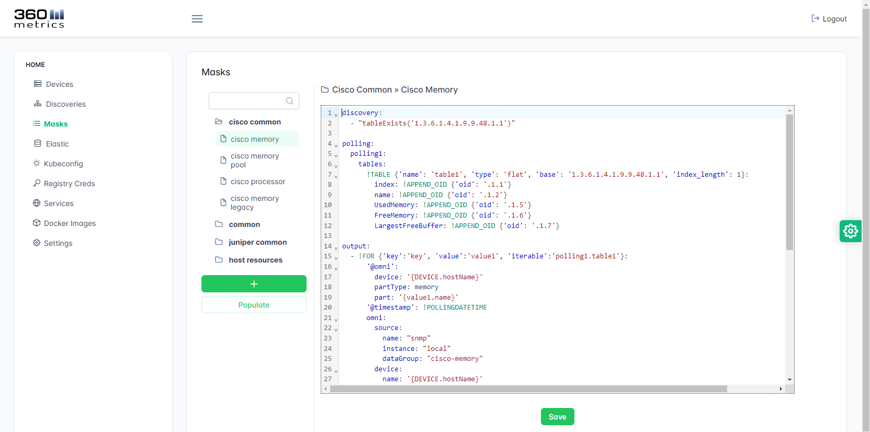The image size is (870, 432).
Task: Click the Settings gear icon in sidebar
Action: click(37, 243)
